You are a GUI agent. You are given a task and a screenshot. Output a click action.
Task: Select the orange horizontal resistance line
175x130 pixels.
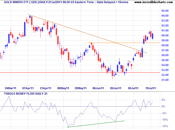pyautogui.click(x=124, y=43)
